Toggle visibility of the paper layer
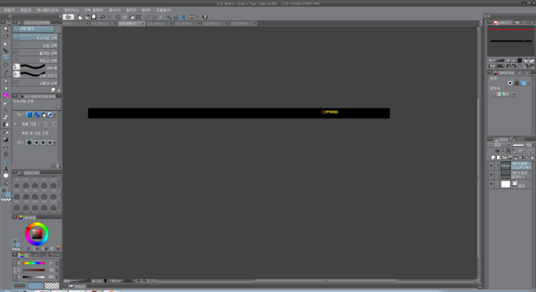536x292 pixels. click(492, 184)
